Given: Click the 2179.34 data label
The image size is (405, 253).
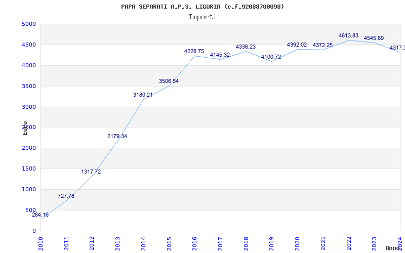Looking at the screenshot, I should tap(117, 136).
